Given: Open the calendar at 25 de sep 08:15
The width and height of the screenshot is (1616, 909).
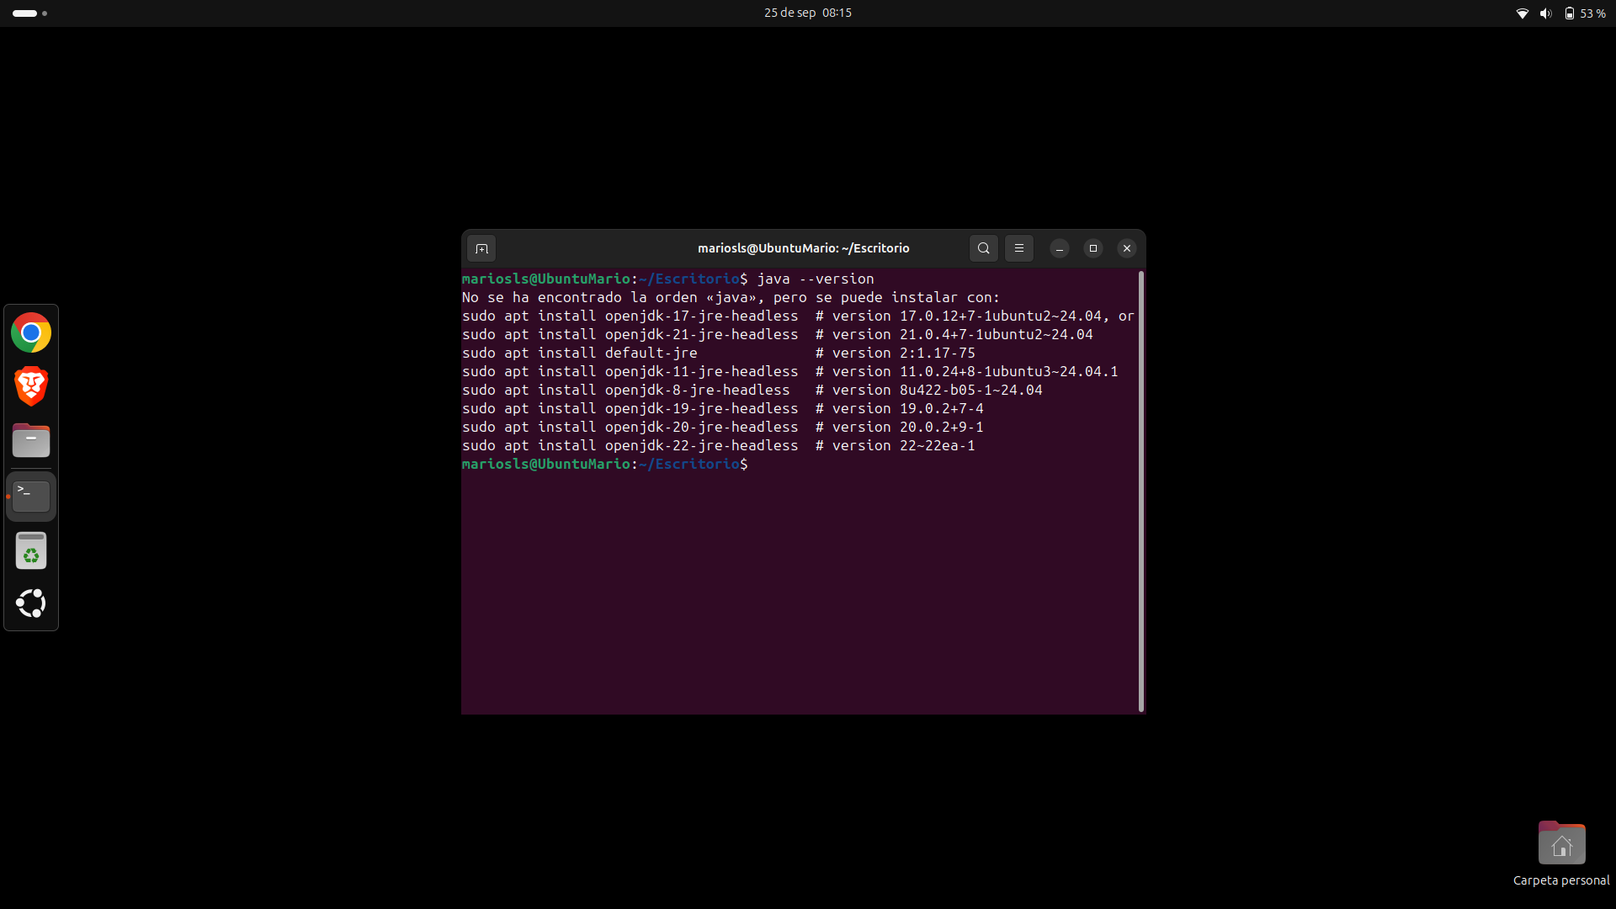Looking at the screenshot, I should [x=808, y=13].
